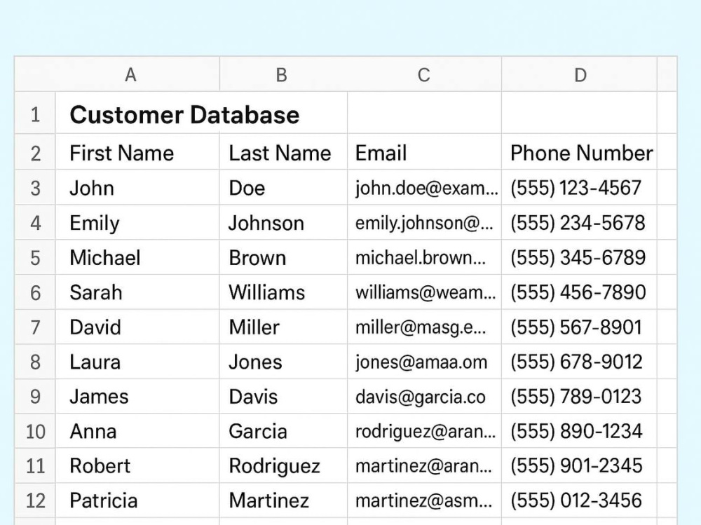Select row 7 header
Viewport: 701px width, 525px height.
(x=35, y=327)
